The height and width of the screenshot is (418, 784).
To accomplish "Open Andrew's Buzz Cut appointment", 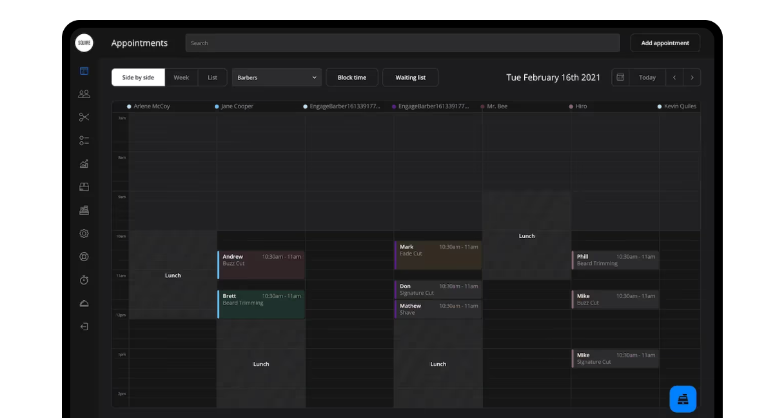I will (x=261, y=264).
